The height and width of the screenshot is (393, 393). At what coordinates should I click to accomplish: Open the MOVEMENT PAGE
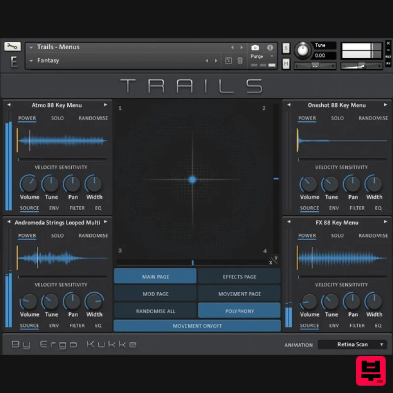(x=239, y=293)
